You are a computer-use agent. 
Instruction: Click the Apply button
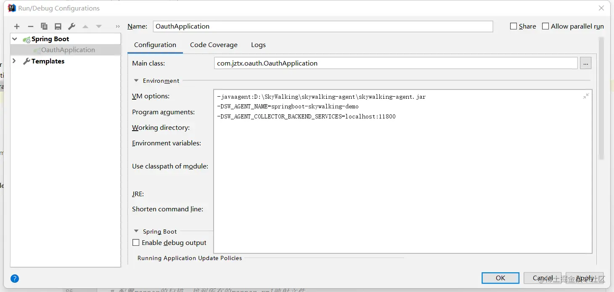coord(585,278)
